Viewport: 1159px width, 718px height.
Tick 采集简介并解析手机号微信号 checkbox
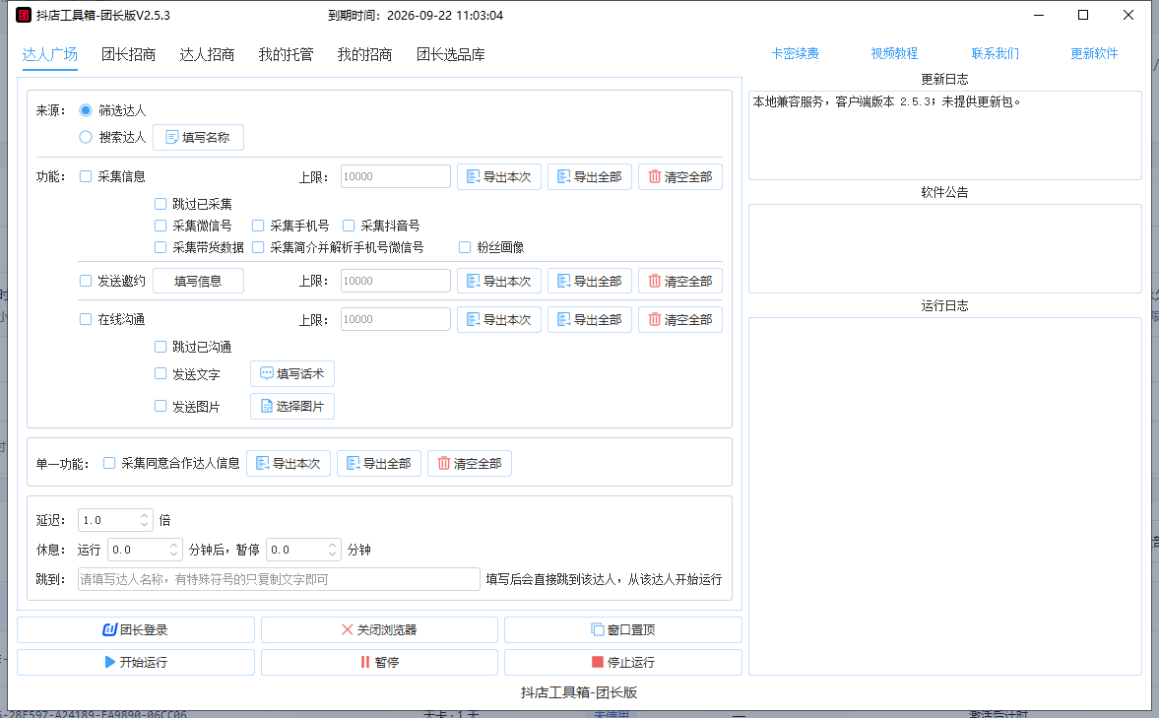tap(258, 247)
